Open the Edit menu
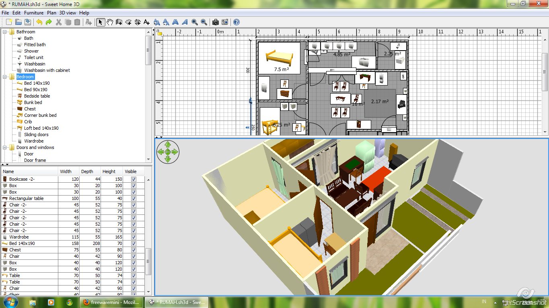Viewport: 549px width, 308px height. [16, 13]
